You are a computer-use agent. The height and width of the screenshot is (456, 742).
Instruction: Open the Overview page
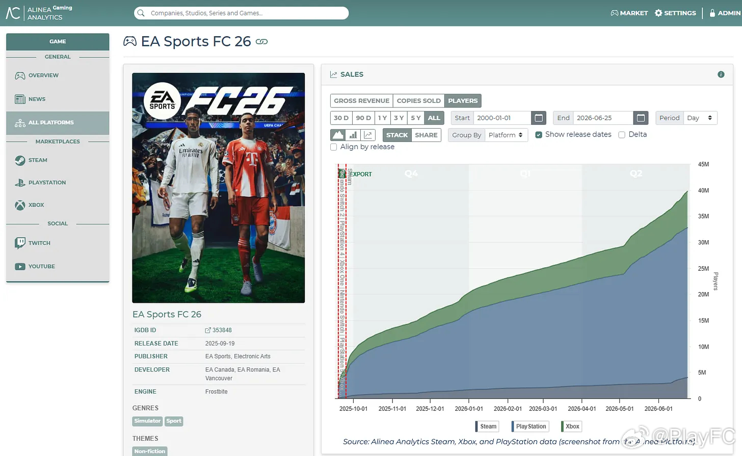coord(58,75)
